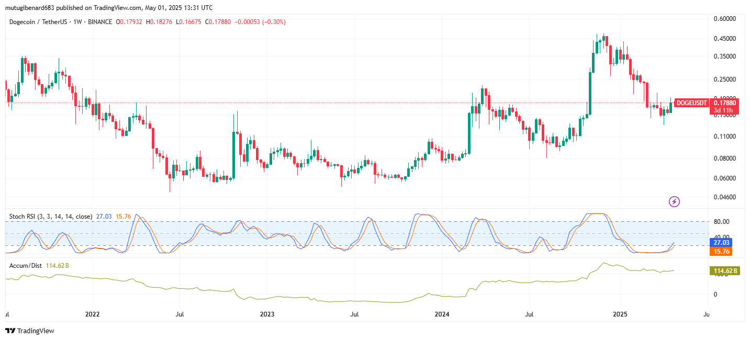Click the purple lightning bolt icon
Screen dimensions: 750x340
675,201
